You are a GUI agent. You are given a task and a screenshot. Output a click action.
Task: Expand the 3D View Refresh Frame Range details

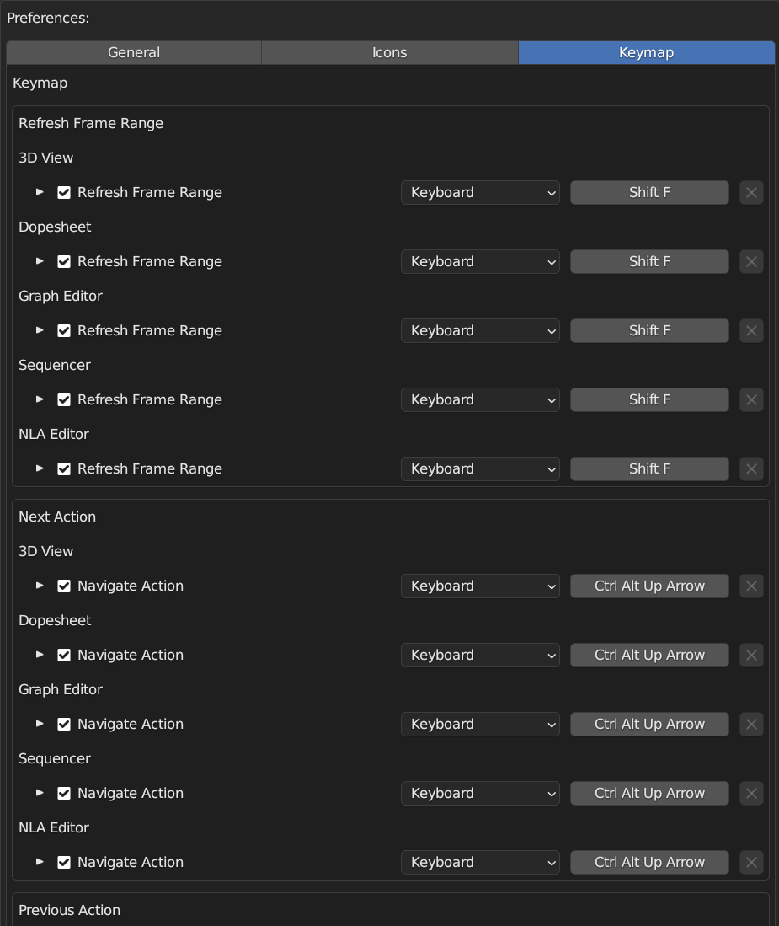click(40, 192)
